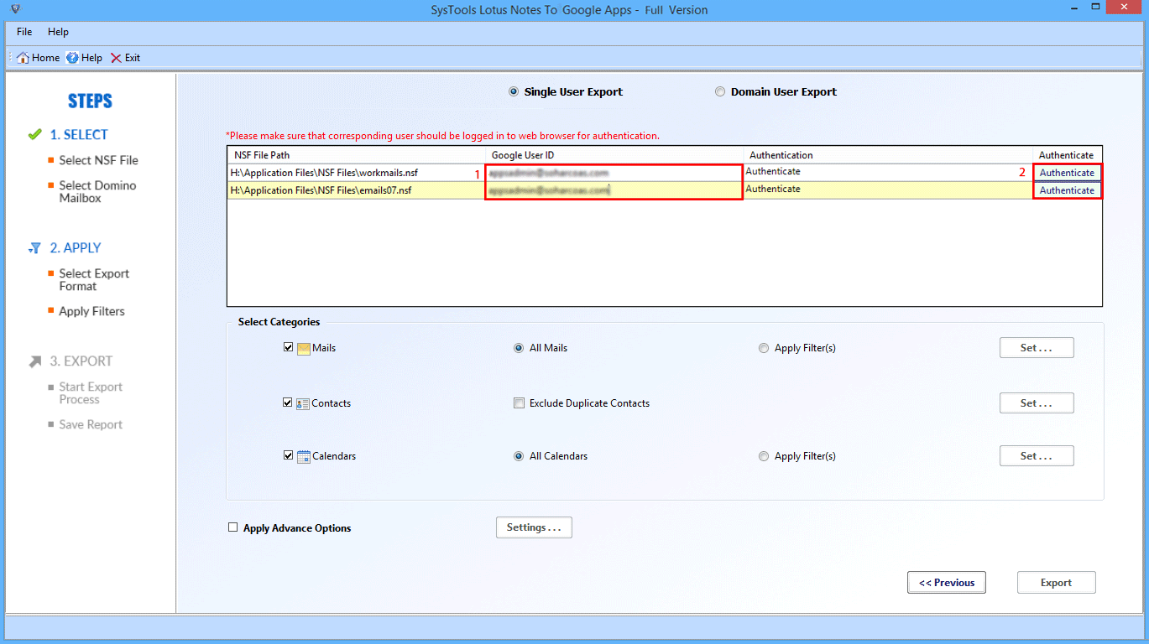Image resolution: width=1149 pixels, height=644 pixels.
Task: Click the Google User ID column header
Action: 614,155
